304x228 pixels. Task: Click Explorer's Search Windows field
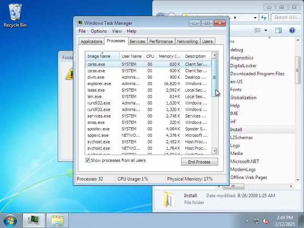(x=287, y=17)
